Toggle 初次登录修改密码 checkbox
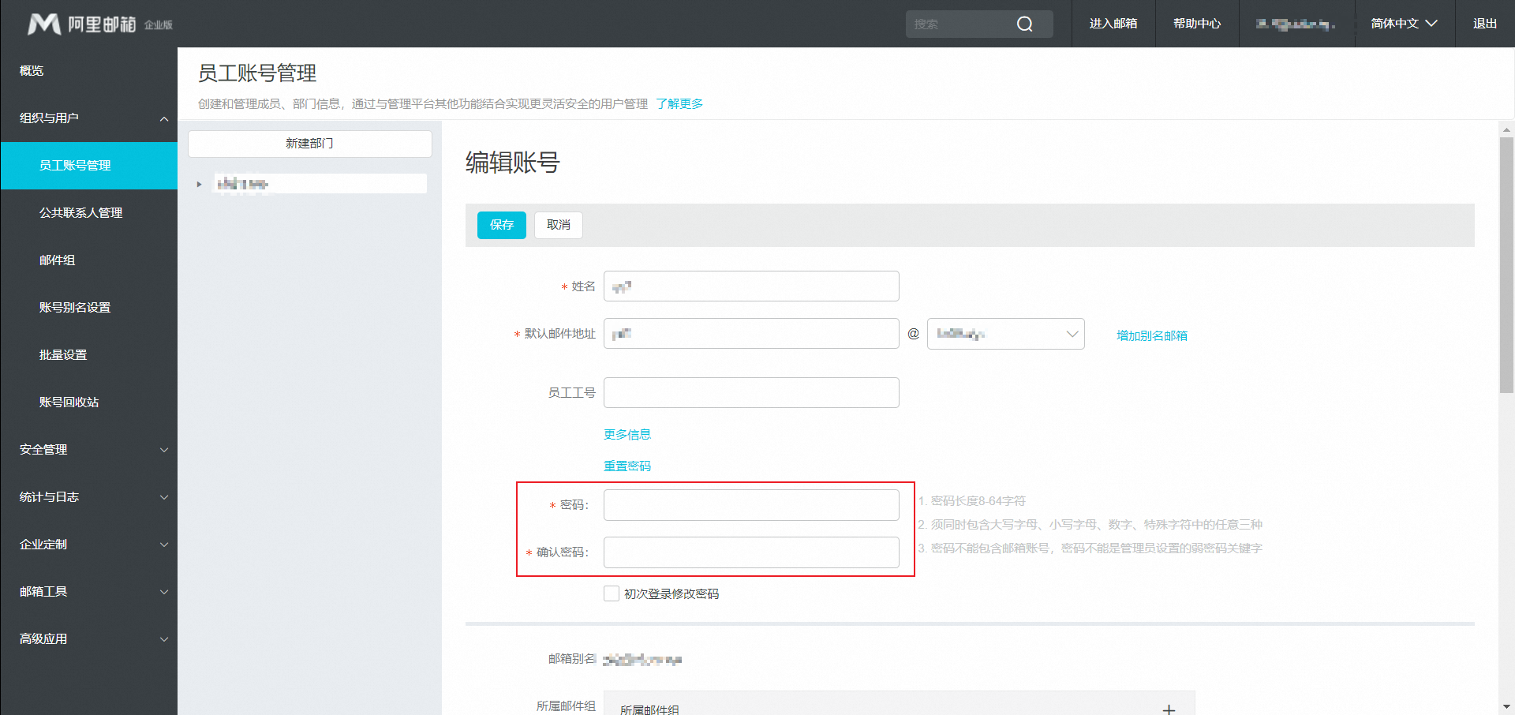The height and width of the screenshot is (715, 1515). click(x=612, y=593)
